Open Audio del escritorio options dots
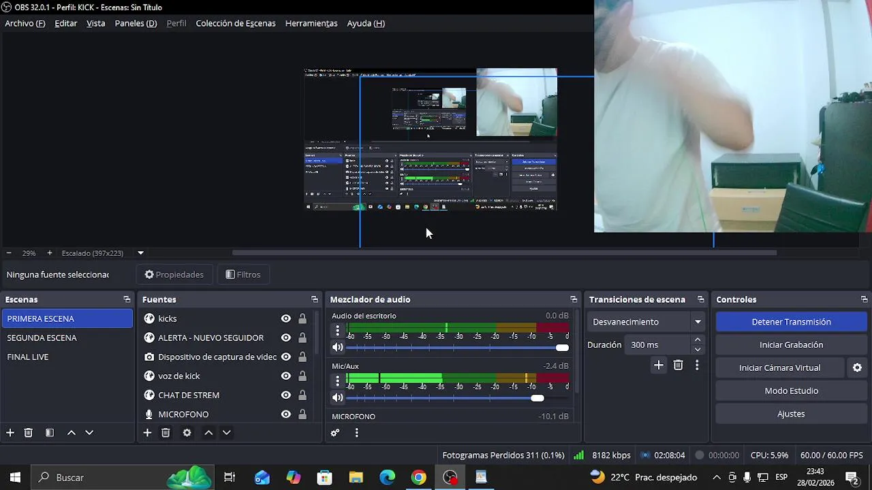 pyautogui.click(x=337, y=331)
